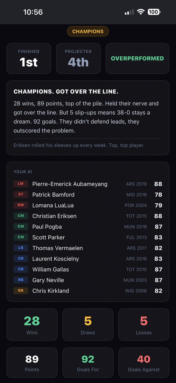176x383 pixels.
Task: Select Christian Eriksen row in Your XI
Action: [88, 216]
